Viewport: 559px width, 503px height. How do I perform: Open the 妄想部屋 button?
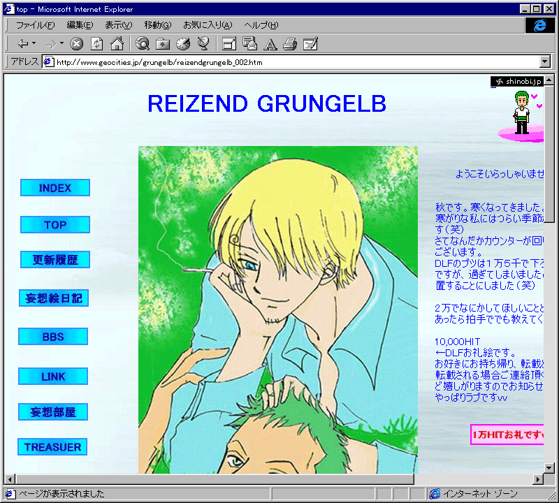tap(53, 411)
